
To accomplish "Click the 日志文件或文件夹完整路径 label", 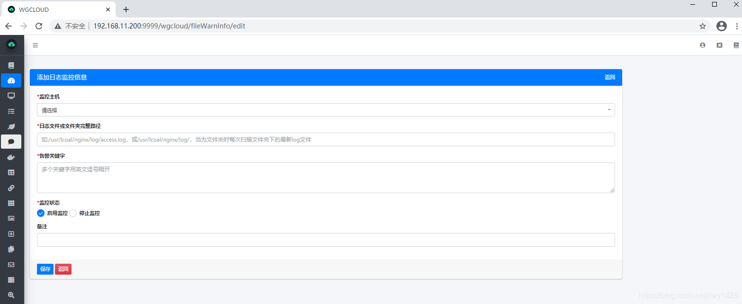I will [70, 126].
